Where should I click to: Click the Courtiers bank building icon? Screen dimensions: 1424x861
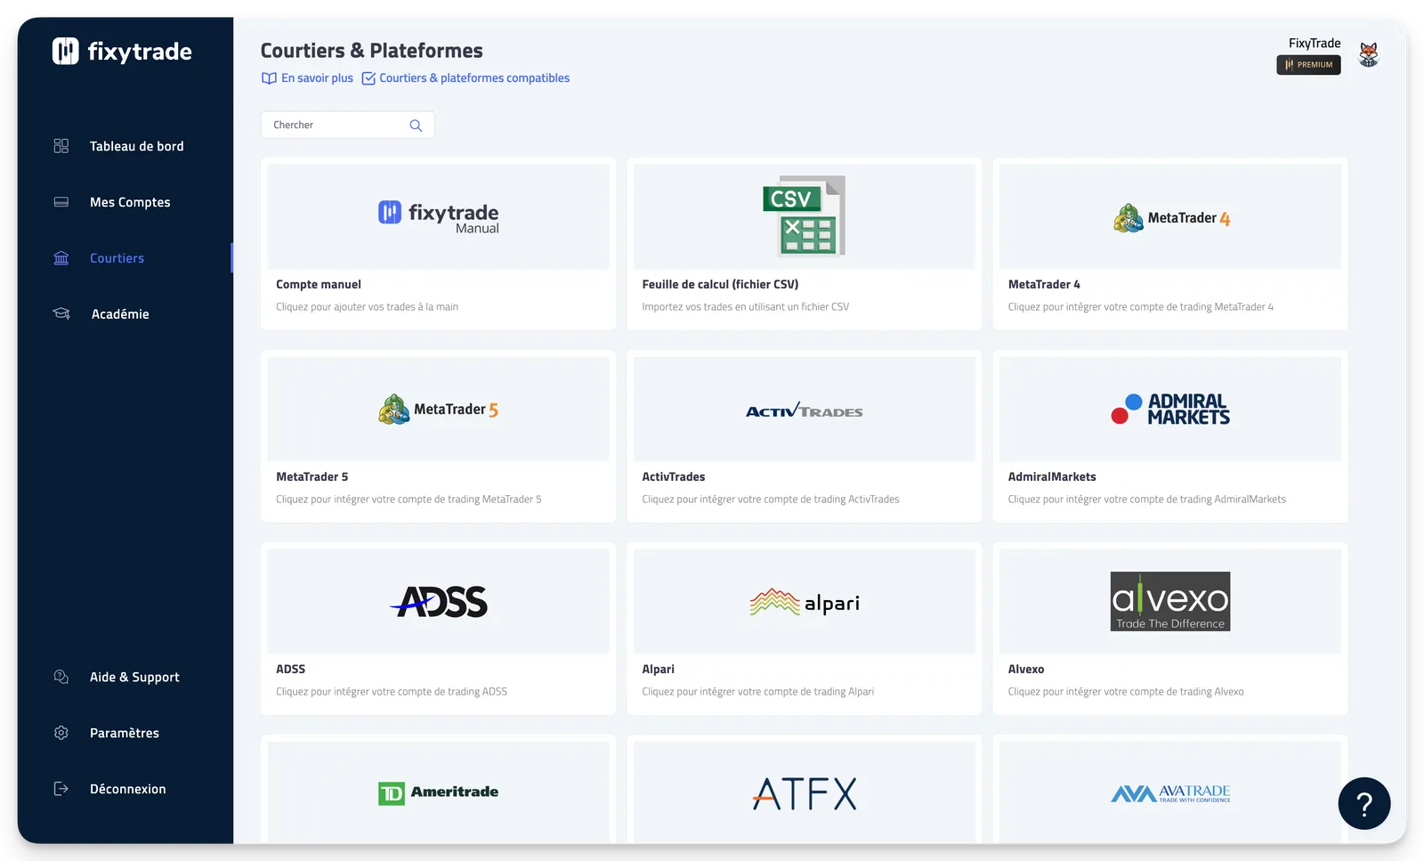[x=61, y=258]
